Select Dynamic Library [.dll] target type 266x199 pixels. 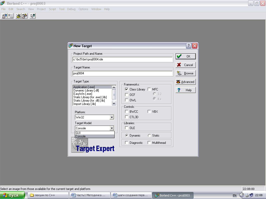[x=92, y=90]
